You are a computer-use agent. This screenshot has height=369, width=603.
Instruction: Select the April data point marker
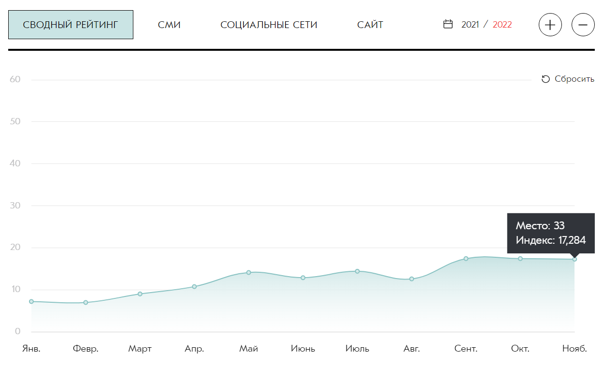coord(194,287)
